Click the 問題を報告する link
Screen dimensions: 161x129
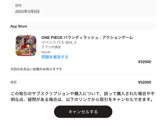pos(55,57)
